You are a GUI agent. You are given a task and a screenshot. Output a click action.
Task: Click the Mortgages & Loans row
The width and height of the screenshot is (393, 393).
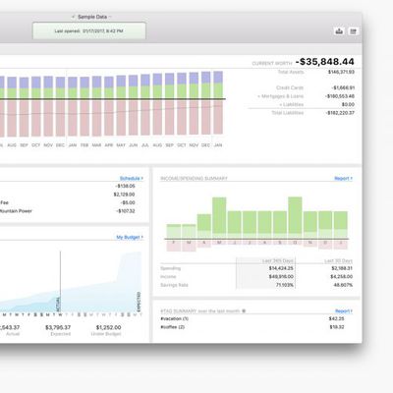302,96
